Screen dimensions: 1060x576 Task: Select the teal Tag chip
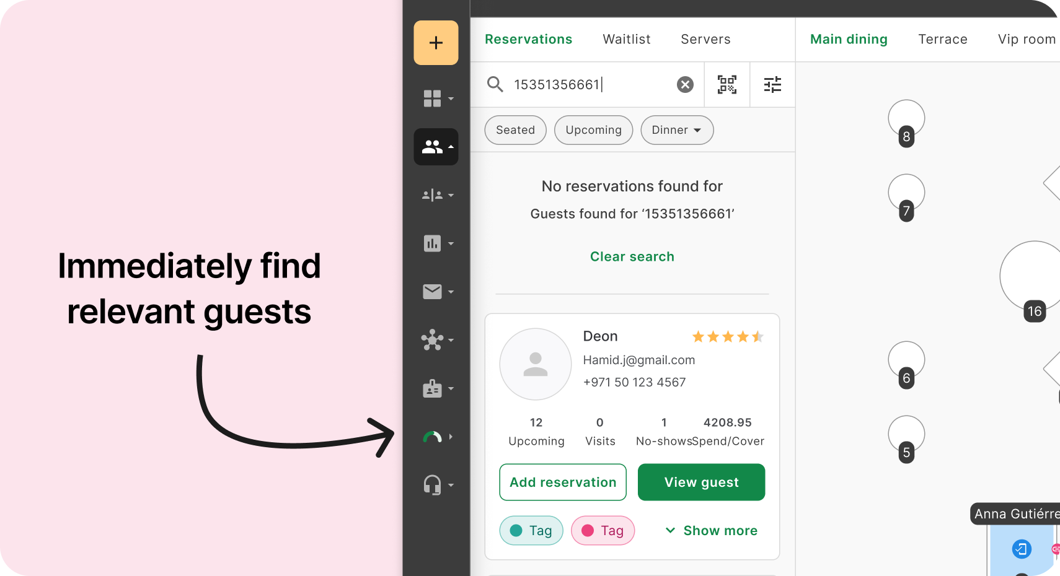point(531,531)
